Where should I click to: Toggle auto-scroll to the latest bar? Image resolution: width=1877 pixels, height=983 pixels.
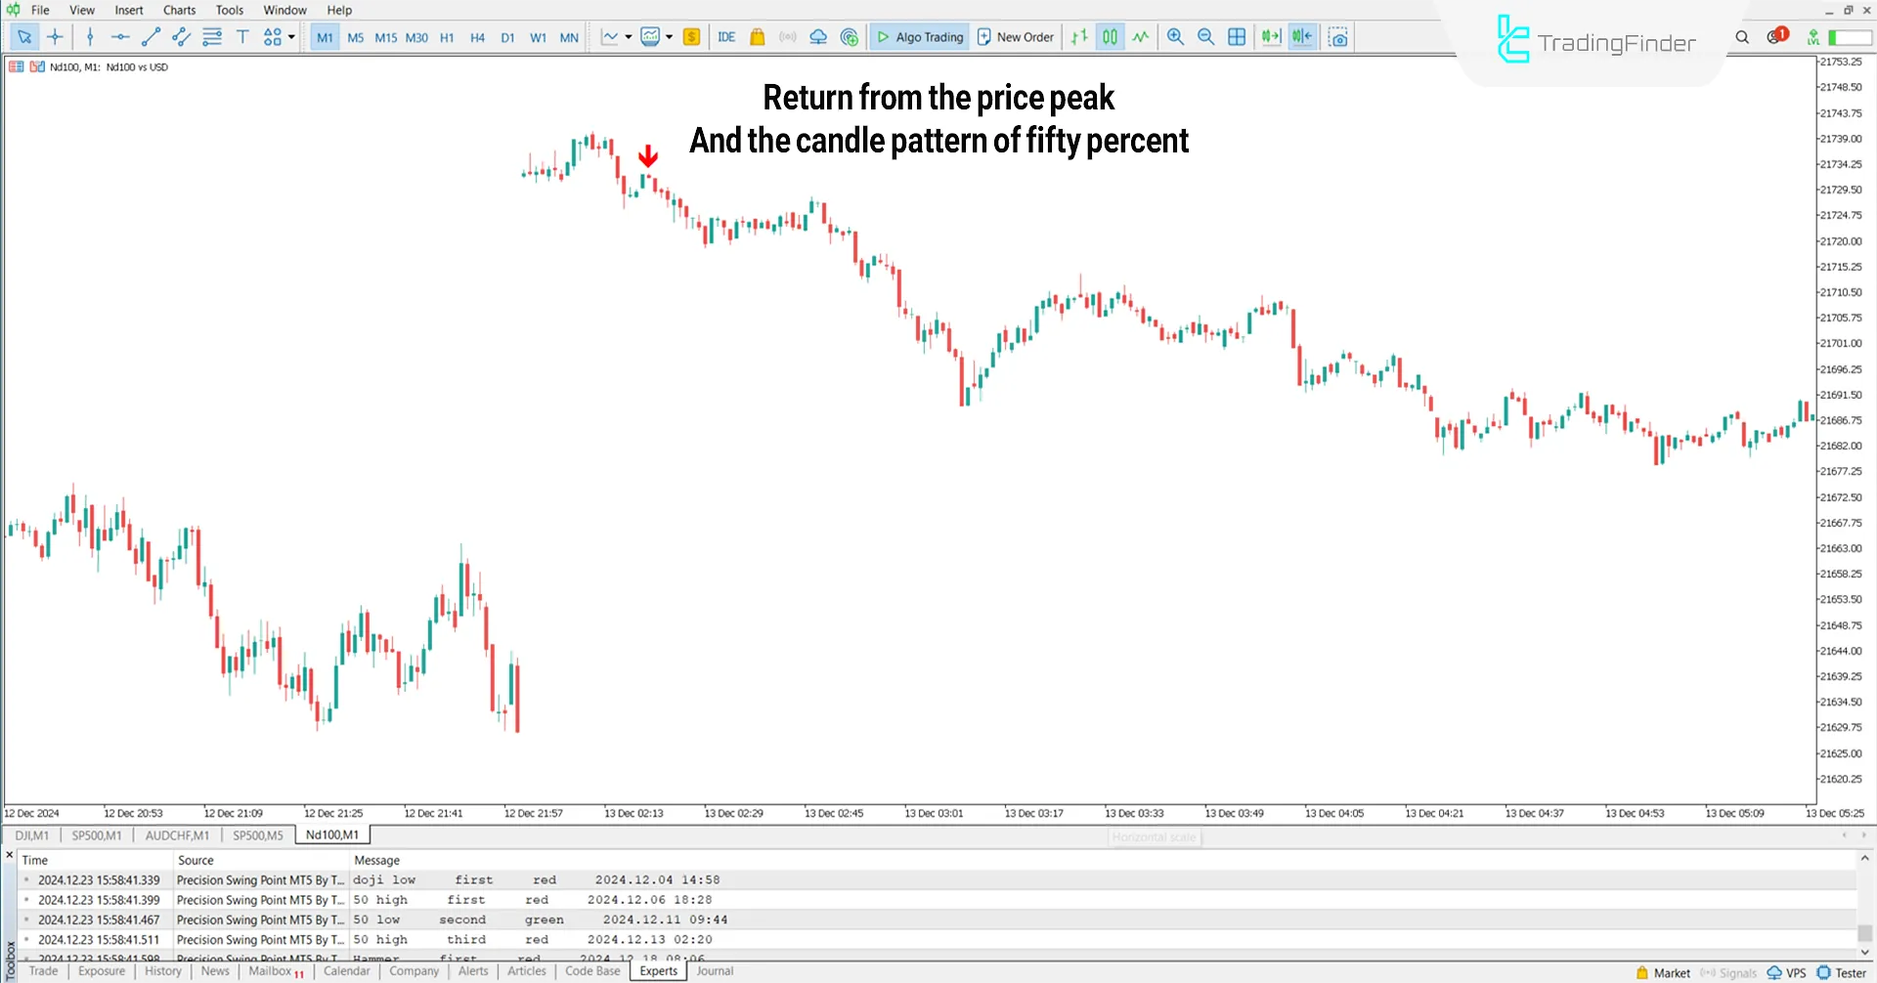1271,37
